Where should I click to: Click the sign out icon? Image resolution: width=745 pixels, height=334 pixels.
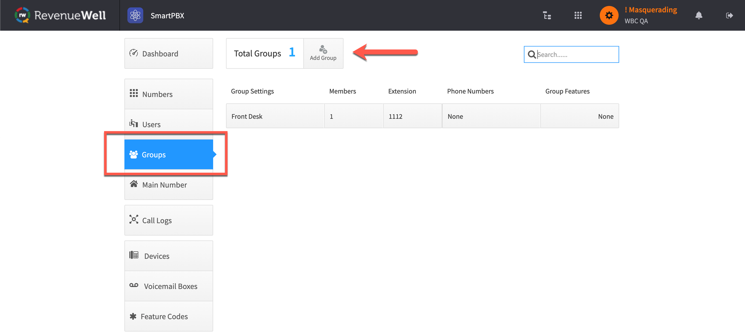click(729, 15)
